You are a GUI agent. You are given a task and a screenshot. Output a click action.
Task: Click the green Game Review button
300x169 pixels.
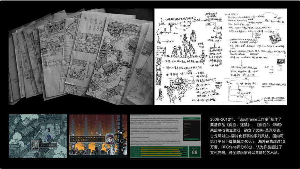point(192,119)
